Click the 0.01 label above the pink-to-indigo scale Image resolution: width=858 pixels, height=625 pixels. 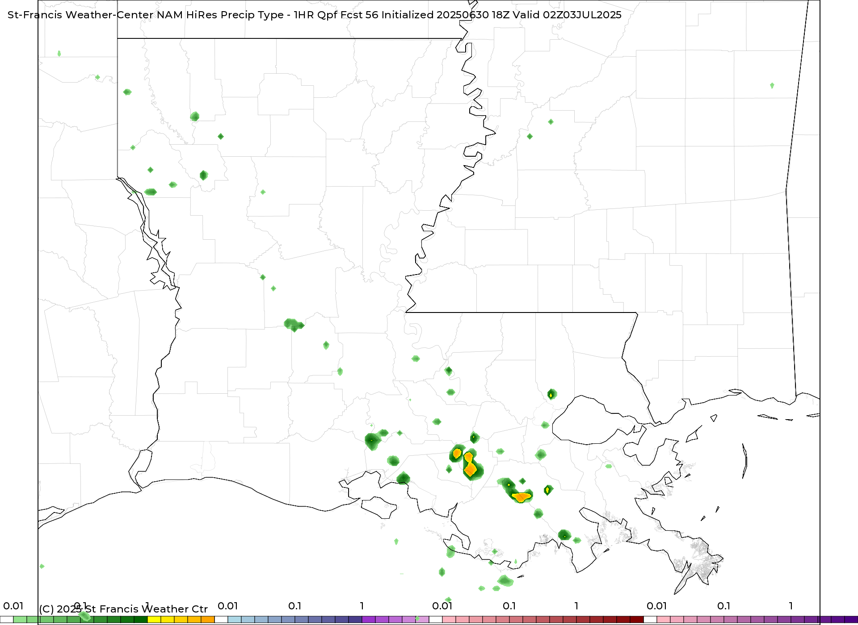coord(656,606)
